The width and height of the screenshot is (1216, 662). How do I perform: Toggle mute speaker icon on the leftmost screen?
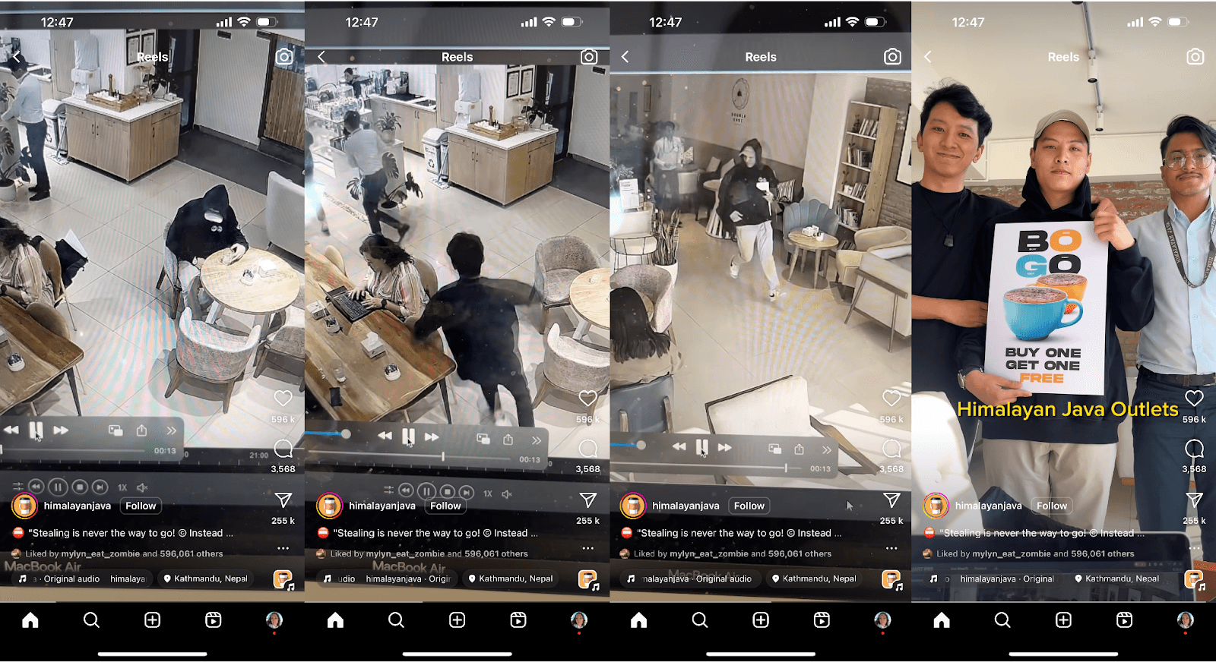(142, 487)
